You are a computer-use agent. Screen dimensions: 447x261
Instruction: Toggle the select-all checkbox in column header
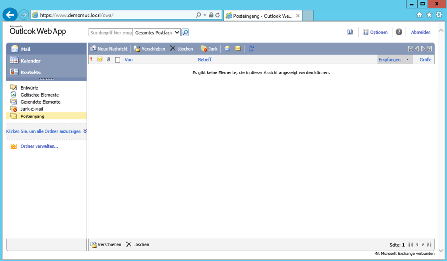117,60
